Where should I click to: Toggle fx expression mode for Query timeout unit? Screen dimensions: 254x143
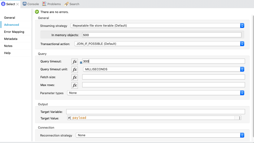point(74,69)
